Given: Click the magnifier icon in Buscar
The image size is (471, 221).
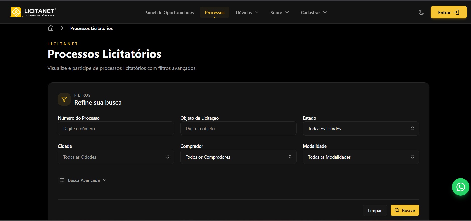Looking at the screenshot, I should point(397,210).
